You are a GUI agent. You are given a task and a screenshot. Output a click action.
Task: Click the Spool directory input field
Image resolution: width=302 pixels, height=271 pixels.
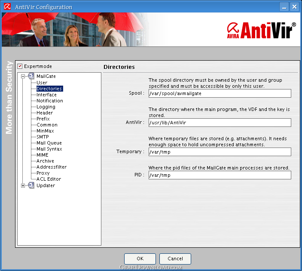tap(220, 93)
